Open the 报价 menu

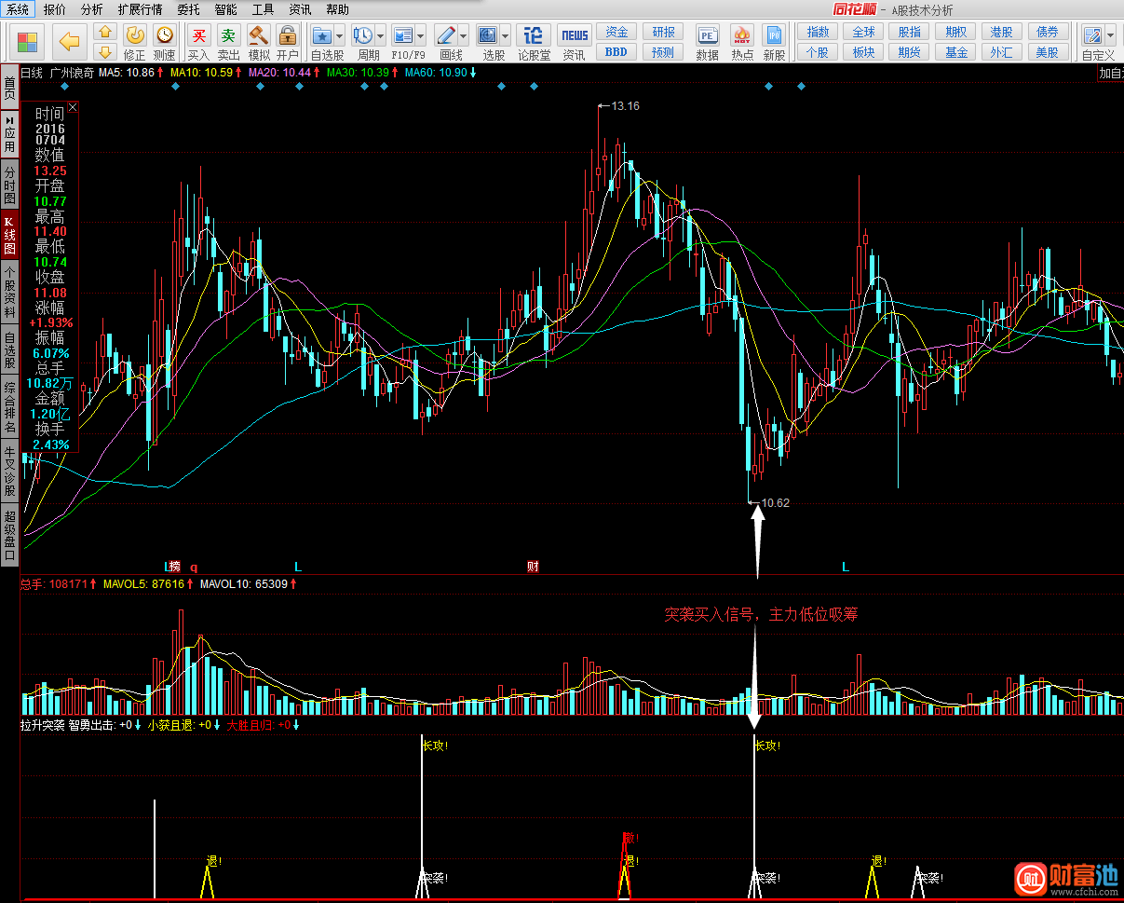55,9
